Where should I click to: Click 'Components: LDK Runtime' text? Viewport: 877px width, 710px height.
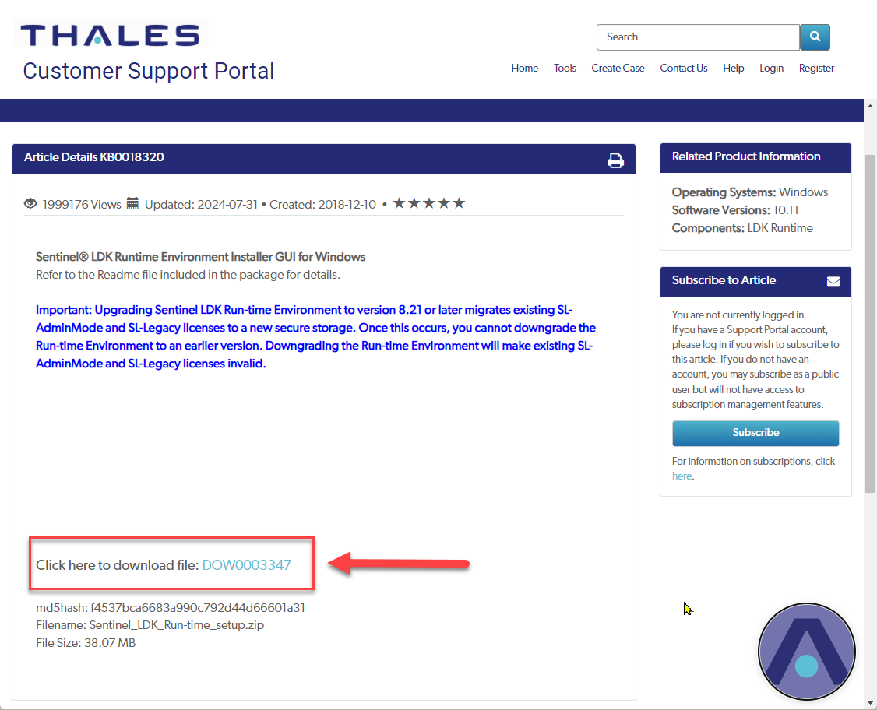(742, 227)
